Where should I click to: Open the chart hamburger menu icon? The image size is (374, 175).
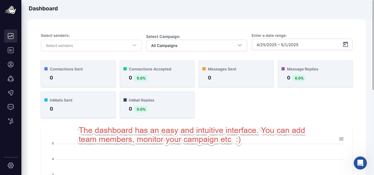[341, 139]
